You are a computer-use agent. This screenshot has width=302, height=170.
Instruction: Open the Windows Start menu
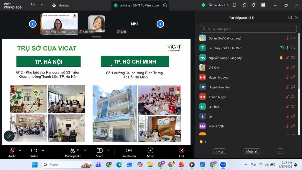pyautogui.click(x=35, y=165)
